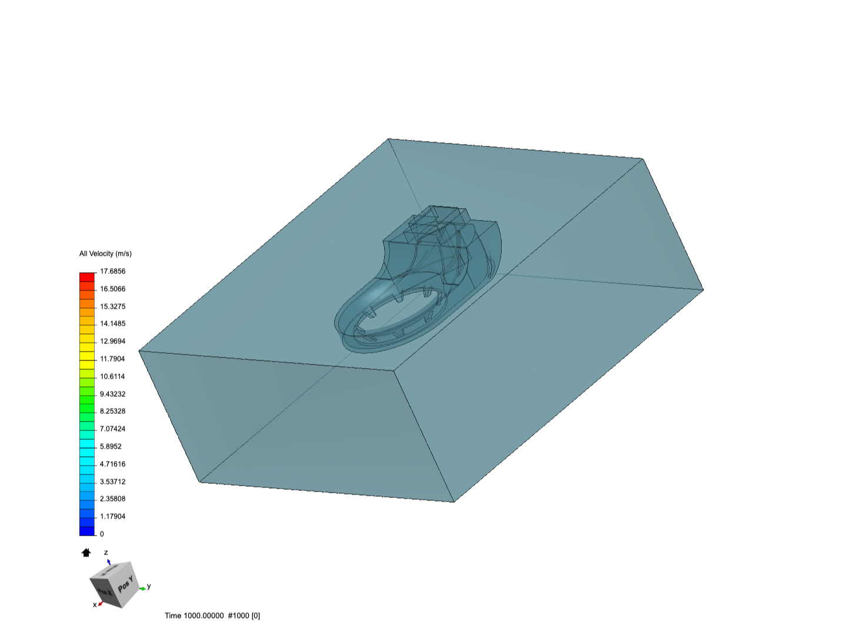
Task: Click the red swatch at legend top
Action: (x=87, y=277)
